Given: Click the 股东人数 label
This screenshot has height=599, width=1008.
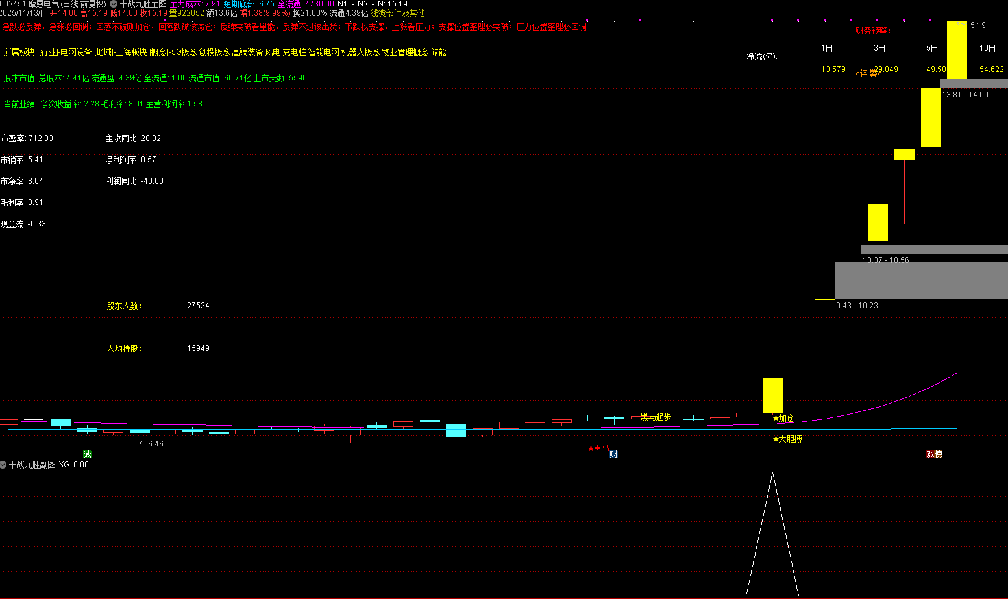Looking at the screenshot, I should click(125, 306).
